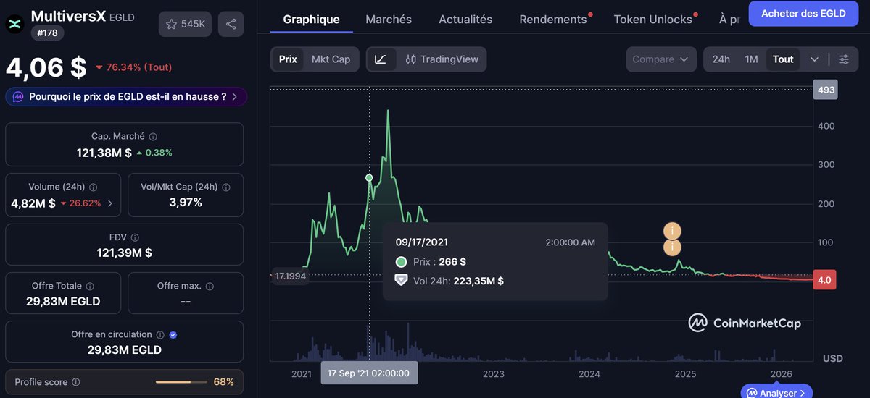Click the info icon next to Offre Totale
This screenshot has height=398, width=870.
tap(90, 286)
